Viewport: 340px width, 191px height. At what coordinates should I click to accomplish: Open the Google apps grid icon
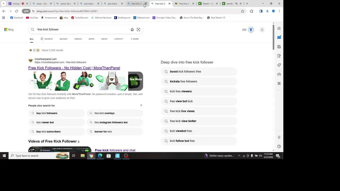[x=3, y=18]
